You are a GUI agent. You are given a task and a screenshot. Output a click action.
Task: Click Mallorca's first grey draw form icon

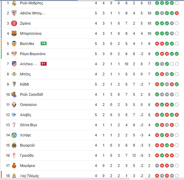(157, 166)
